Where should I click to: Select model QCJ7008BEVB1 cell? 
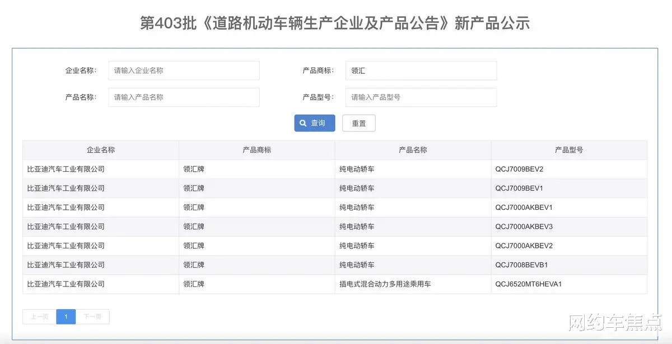pyautogui.click(x=569, y=265)
